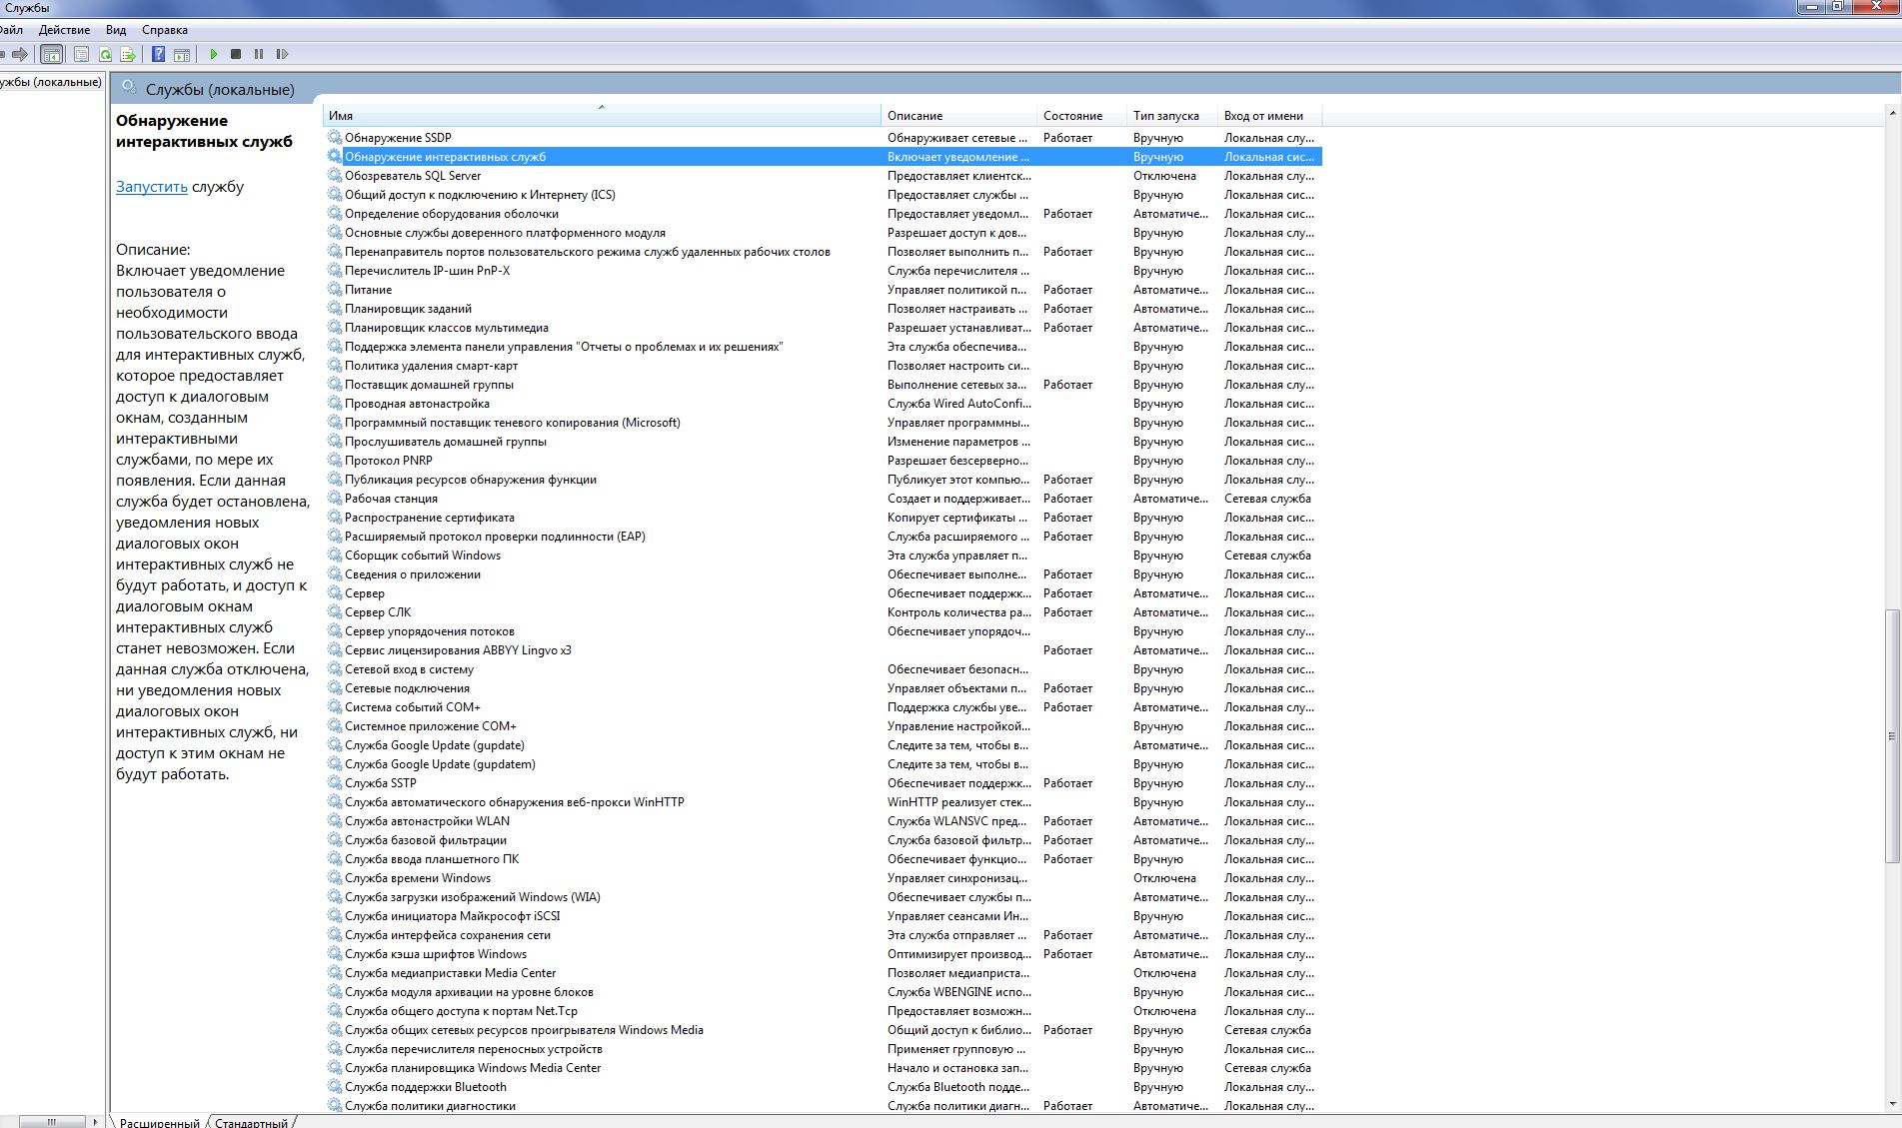
Task: Switch to the Стандартный tab
Action: click(x=251, y=1122)
